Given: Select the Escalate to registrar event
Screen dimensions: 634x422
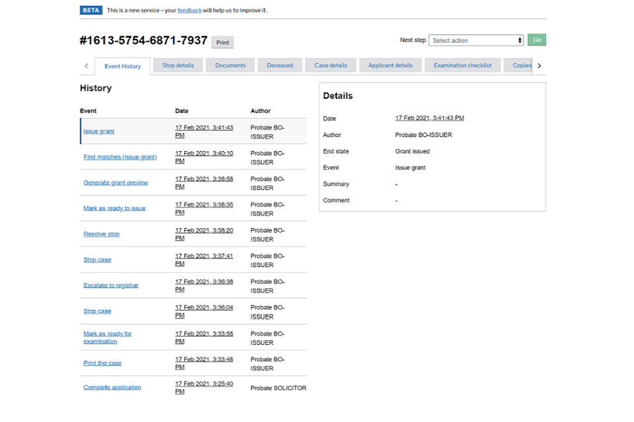Looking at the screenshot, I should [110, 286].
